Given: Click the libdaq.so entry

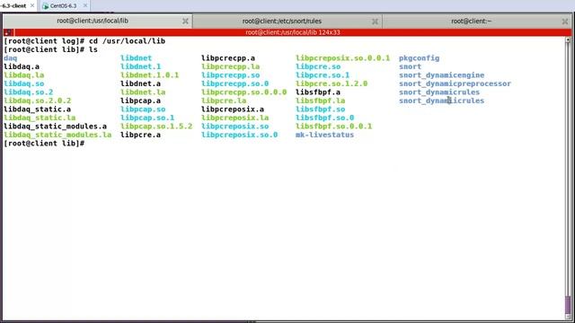Looking at the screenshot, I should click(24, 83).
